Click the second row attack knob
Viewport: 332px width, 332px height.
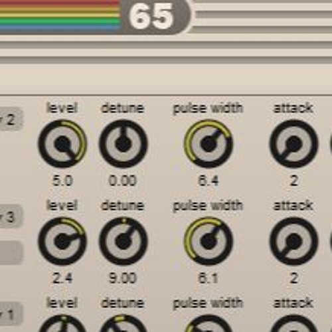[293, 241]
